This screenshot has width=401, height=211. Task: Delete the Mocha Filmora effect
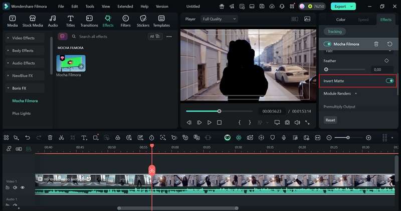(376, 44)
